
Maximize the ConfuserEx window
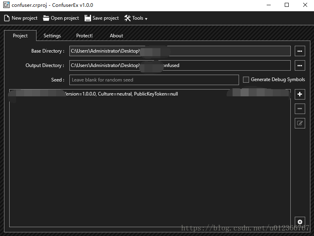[x=287, y=5]
